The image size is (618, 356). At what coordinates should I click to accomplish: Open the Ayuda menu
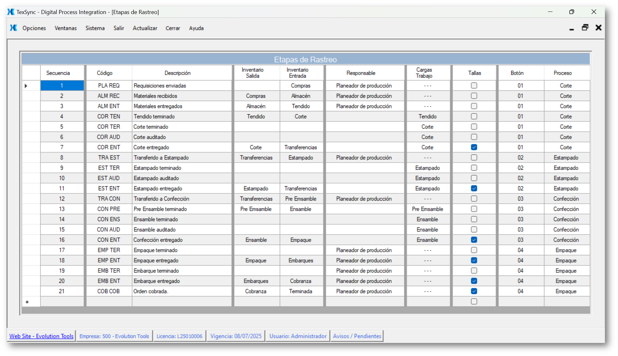click(x=196, y=28)
